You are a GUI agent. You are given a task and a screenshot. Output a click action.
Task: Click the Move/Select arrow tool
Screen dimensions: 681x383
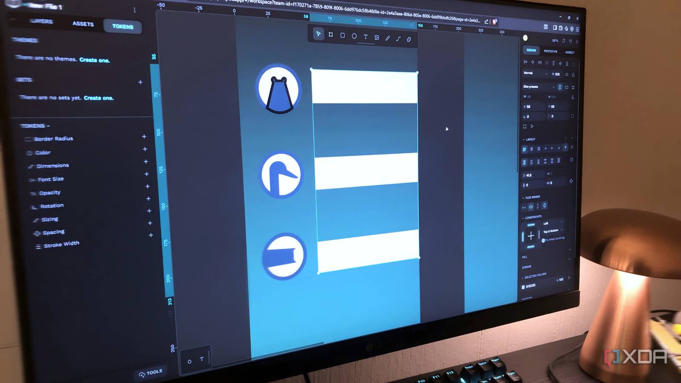[318, 35]
